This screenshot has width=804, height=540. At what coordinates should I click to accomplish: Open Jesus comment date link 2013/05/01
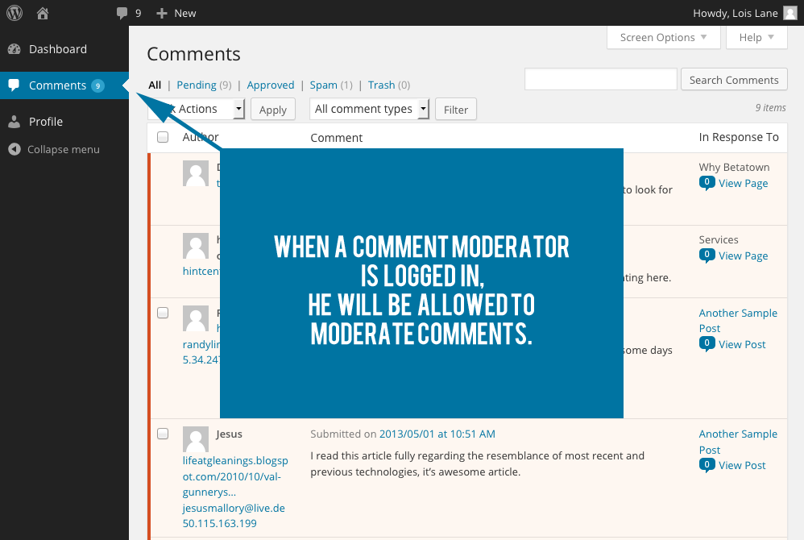coord(437,434)
